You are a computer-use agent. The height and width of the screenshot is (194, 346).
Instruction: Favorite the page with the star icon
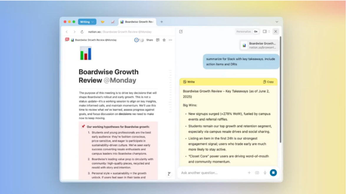164,40
